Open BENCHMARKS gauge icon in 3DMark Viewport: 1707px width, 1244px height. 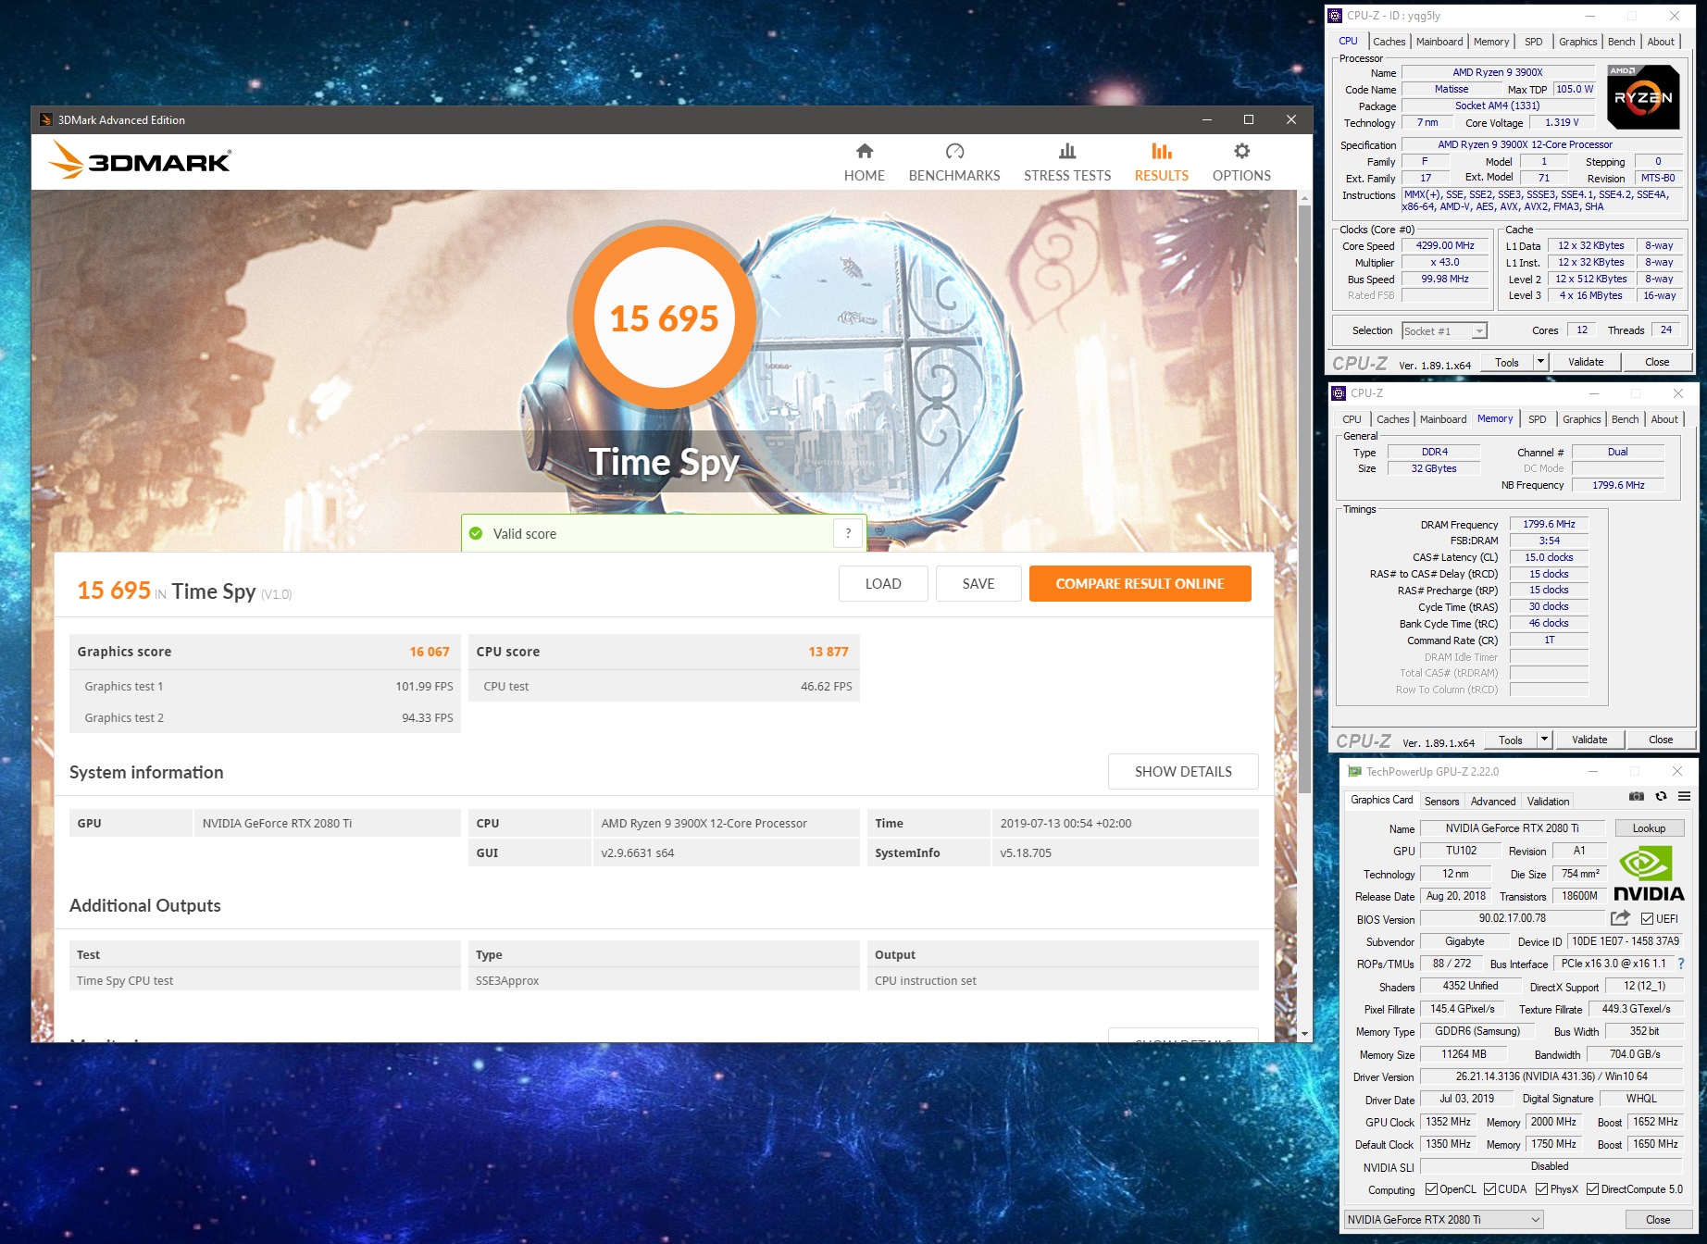[954, 151]
